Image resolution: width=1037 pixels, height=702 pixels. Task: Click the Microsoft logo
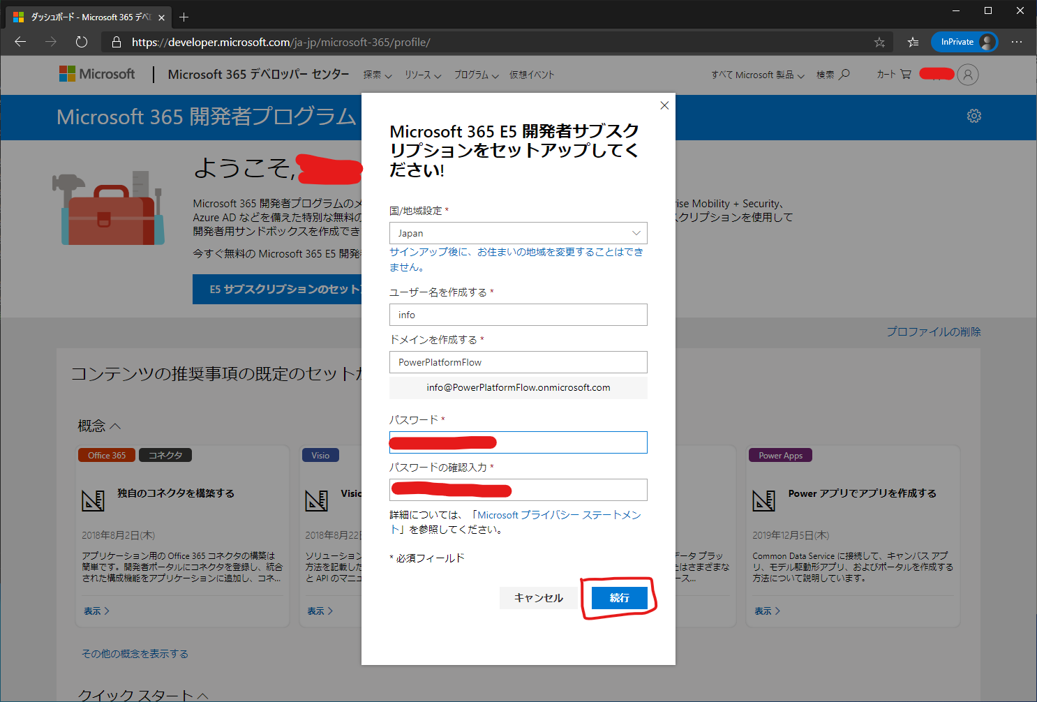[97, 74]
